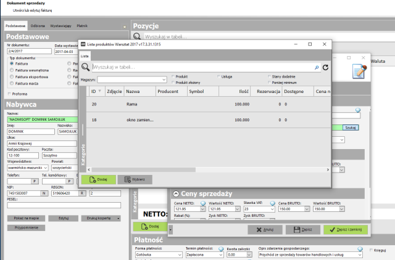Open Wartość NETTO dropdown arrow
The width and height of the screenshot is (395, 260).
pyautogui.click(x=237, y=209)
